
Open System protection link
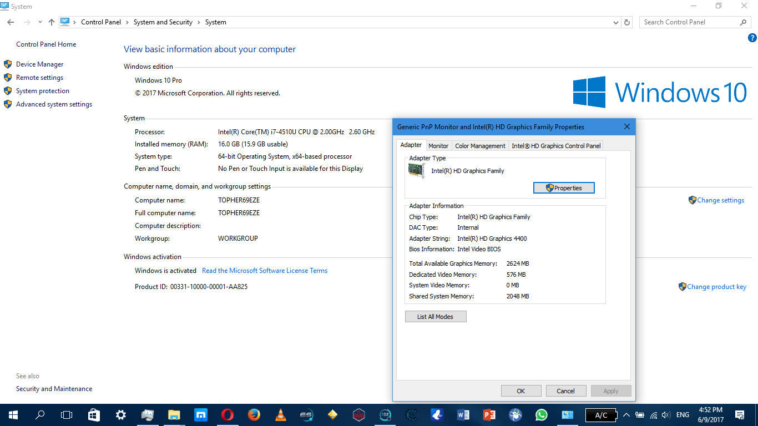point(43,91)
